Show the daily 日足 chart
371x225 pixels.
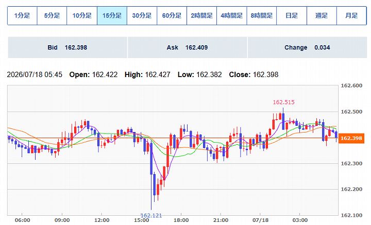point(292,15)
